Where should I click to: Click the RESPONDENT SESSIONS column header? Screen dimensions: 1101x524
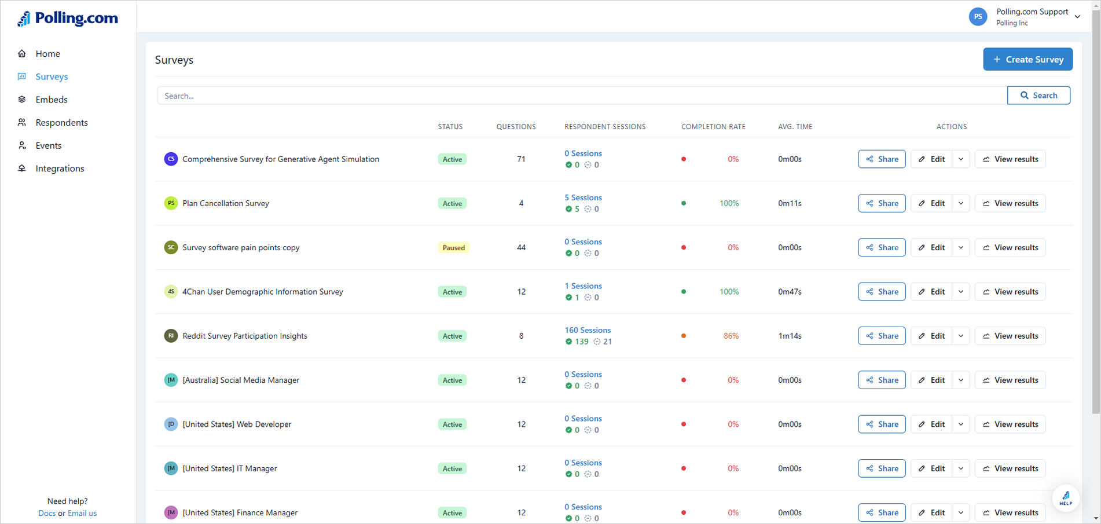[605, 127]
